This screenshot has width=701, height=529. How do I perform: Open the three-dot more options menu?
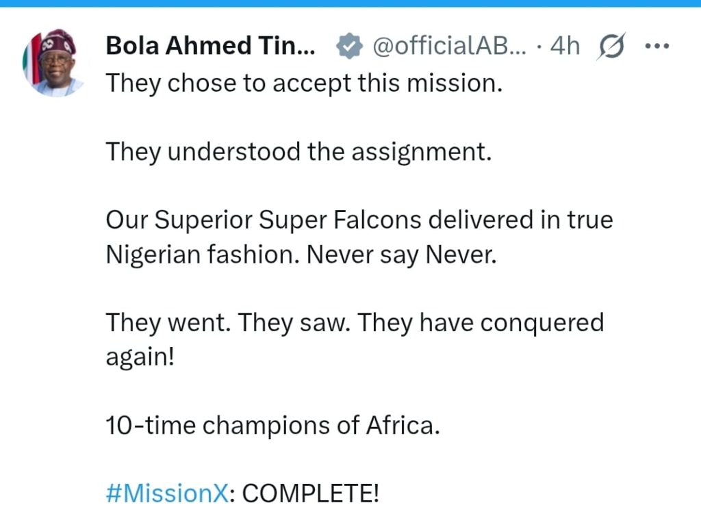(657, 46)
